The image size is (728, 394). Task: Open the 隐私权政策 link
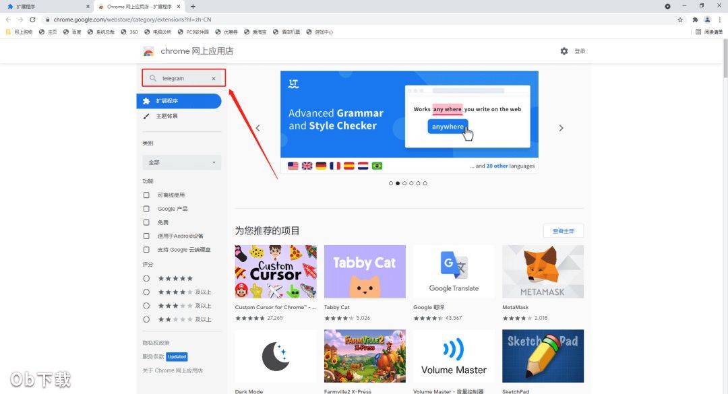pyautogui.click(x=156, y=343)
